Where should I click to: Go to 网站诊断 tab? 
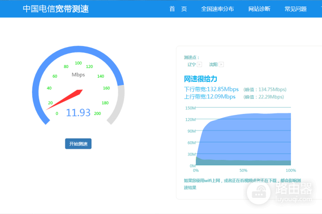point(259,9)
